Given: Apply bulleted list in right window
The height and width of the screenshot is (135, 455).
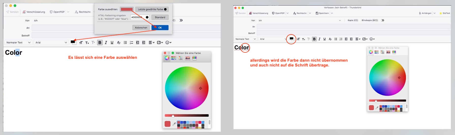Looking at the screenshot, I should pos(336,39).
